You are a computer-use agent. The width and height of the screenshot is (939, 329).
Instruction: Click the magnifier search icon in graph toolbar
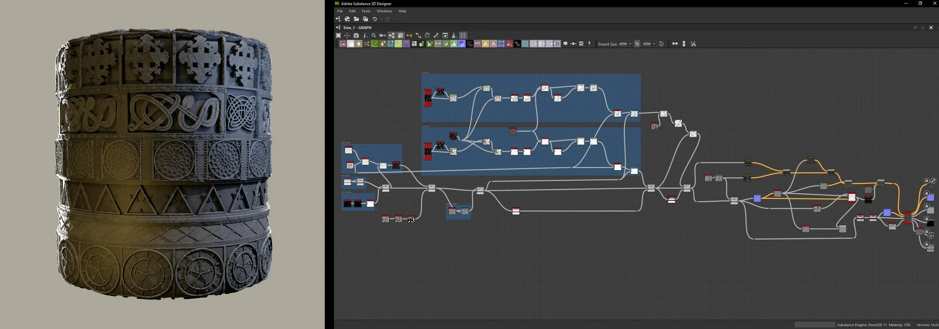pyautogui.click(x=374, y=35)
